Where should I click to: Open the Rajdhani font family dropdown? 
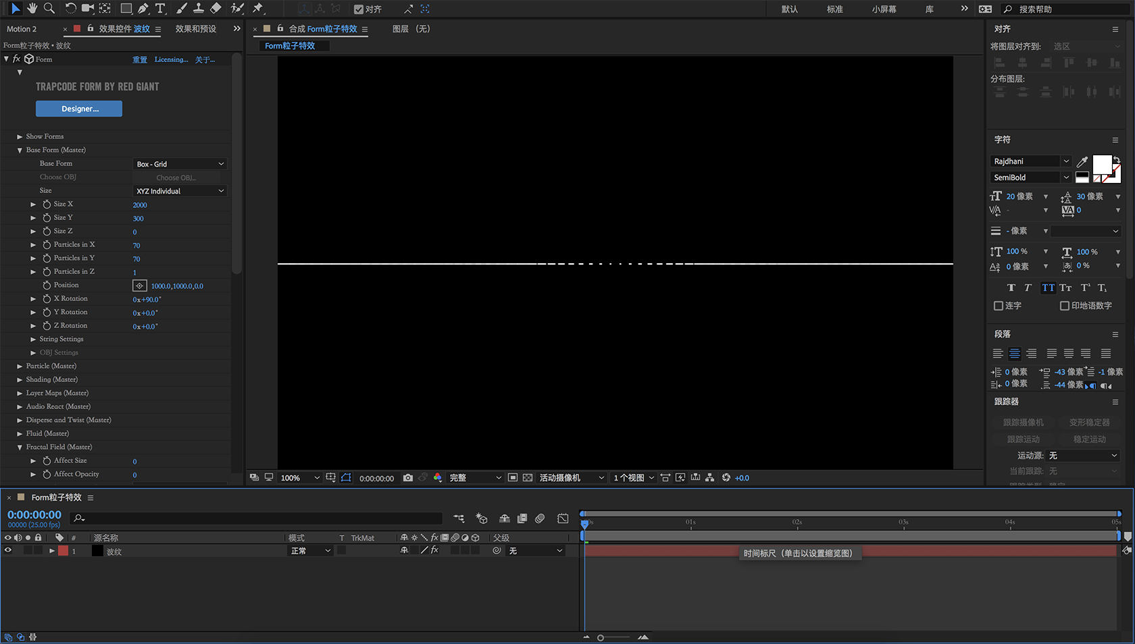click(1031, 161)
